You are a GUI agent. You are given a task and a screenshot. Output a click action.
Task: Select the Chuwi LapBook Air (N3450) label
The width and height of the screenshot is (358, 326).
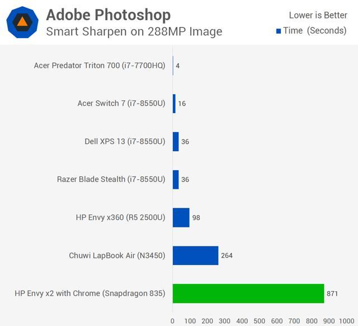[x=117, y=255]
